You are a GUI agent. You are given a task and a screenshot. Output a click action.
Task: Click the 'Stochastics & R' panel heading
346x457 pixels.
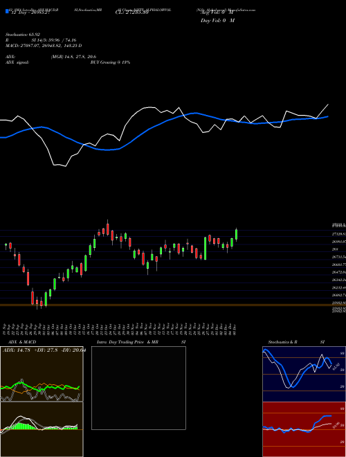tap(282, 342)
